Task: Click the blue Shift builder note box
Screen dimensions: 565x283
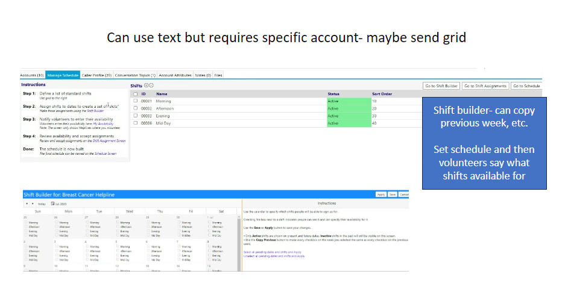Action: tap(484, 143)
